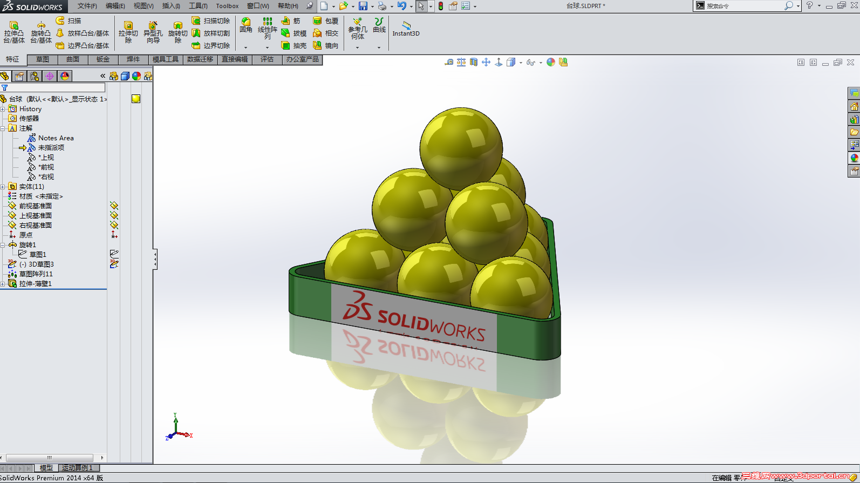The image size is (860, 483).
Task: Switch to the 草图 sketch tab
Action: tap(43, 59)
